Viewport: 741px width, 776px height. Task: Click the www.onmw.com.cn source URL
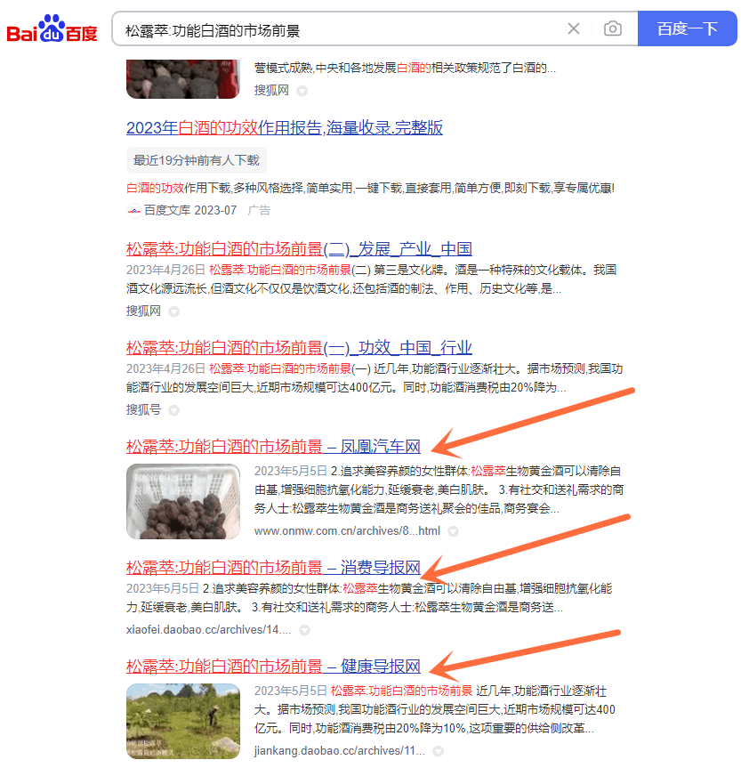click(347, 531)
